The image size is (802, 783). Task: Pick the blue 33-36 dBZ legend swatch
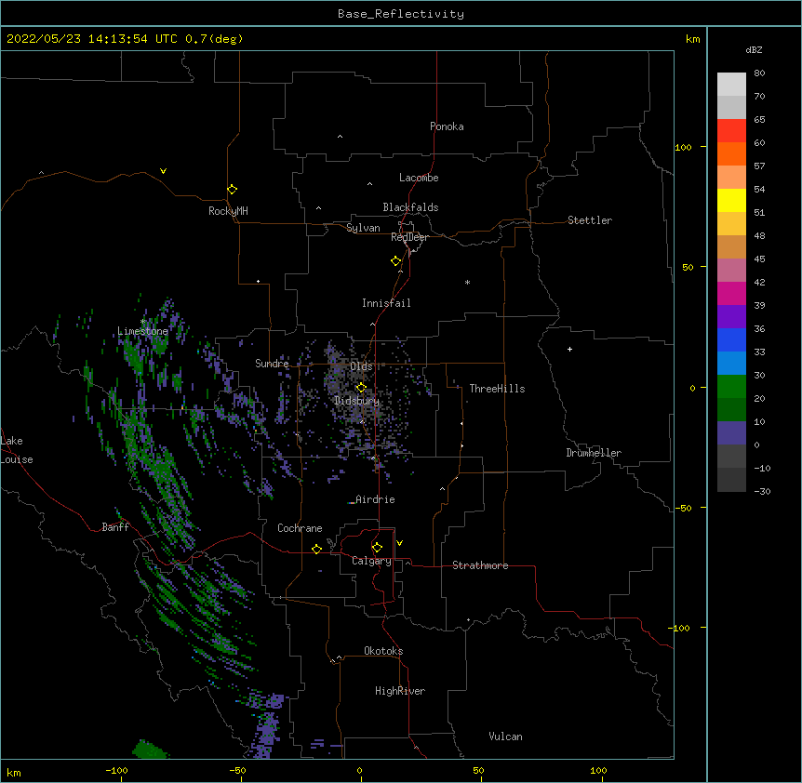[731, 339]
